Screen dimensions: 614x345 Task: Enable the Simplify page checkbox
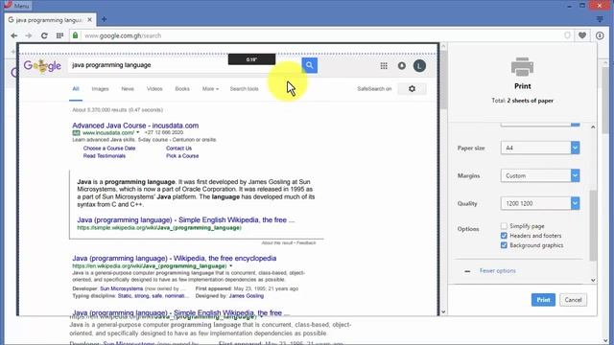(x=504, y=226)
